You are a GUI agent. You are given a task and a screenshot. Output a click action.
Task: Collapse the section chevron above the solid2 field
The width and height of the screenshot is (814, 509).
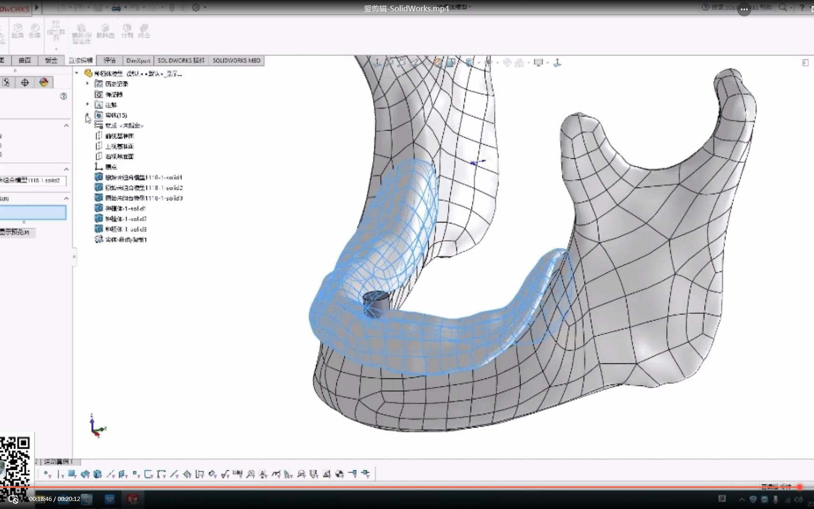point(66,169)
